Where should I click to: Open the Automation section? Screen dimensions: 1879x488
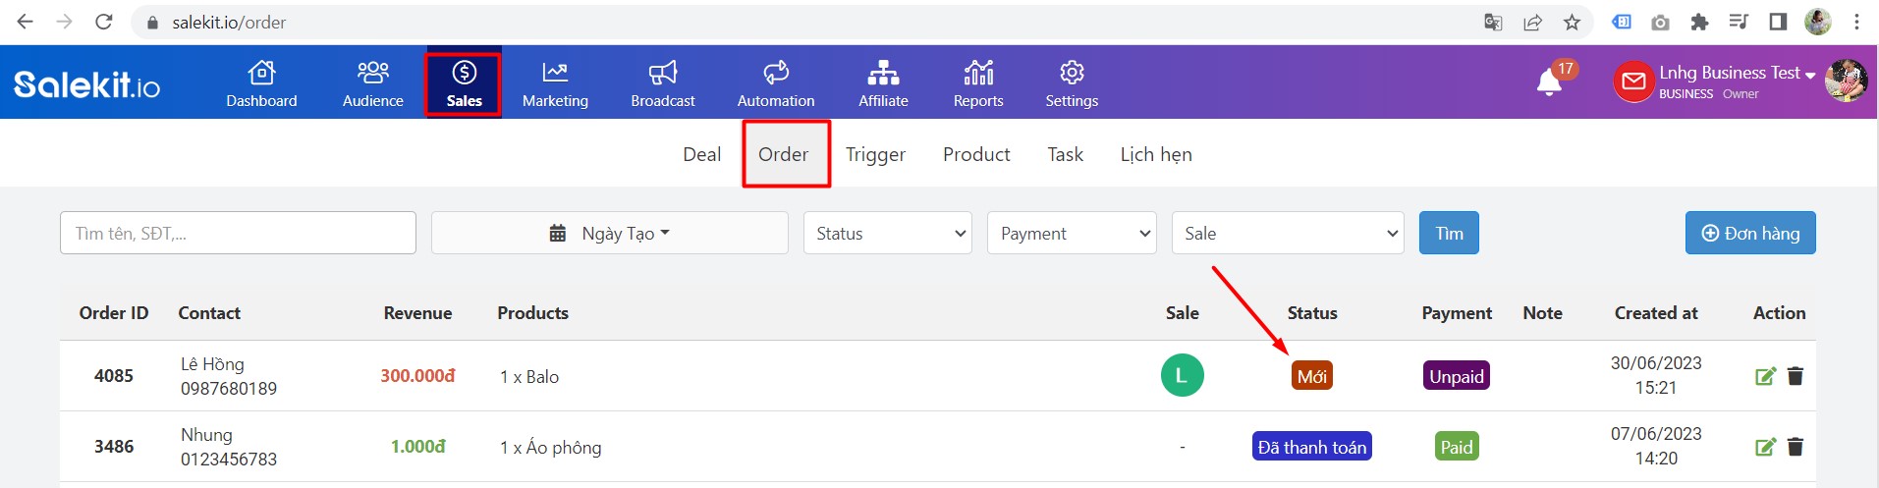776,83
